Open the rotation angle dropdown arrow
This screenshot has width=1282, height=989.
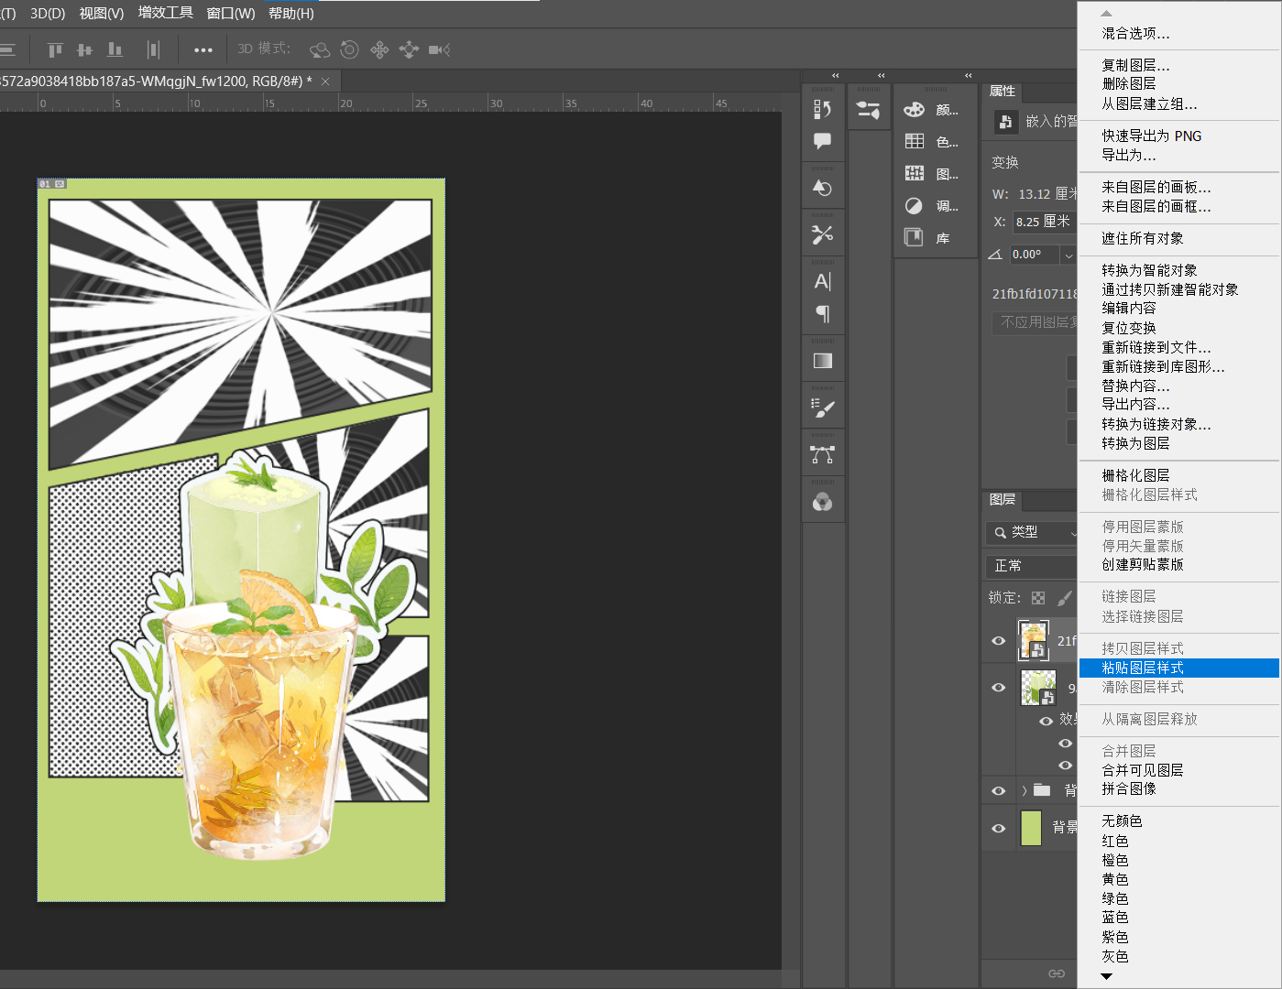(x=1068, y=255)
